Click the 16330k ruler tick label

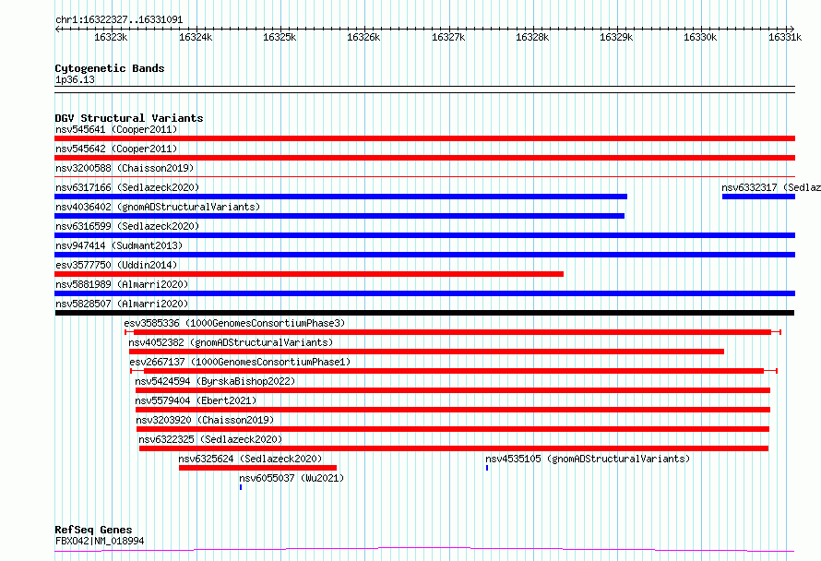(x=700, y=37)
